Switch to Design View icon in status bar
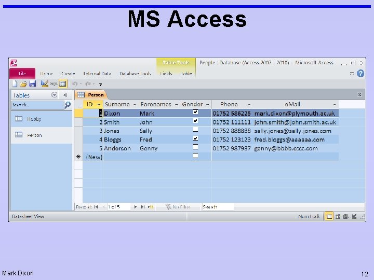The height and width of the screenshot is (280, 374). point(354,216)
